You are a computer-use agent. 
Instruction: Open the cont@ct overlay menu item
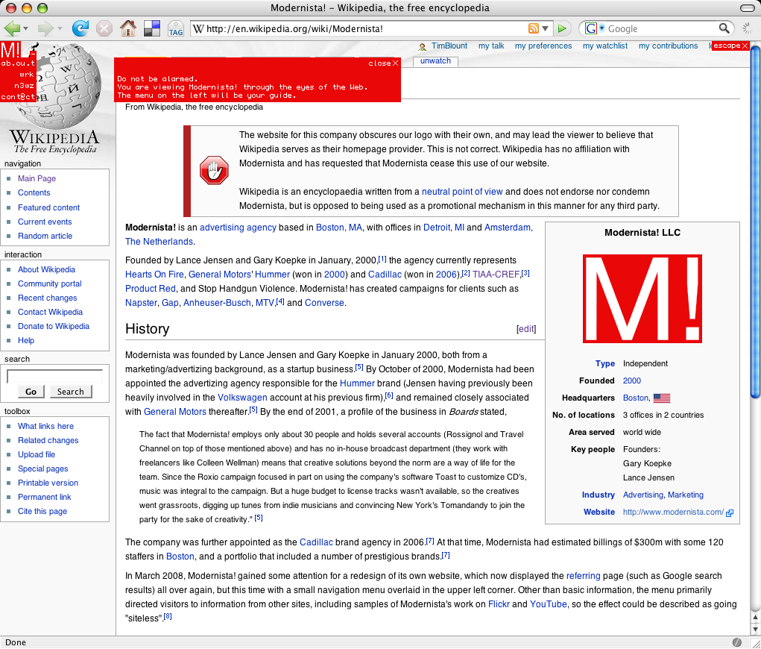point(18,97)
